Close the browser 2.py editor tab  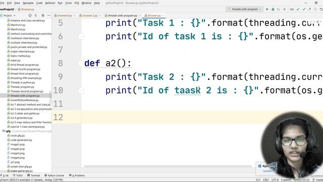click(100, 16)
